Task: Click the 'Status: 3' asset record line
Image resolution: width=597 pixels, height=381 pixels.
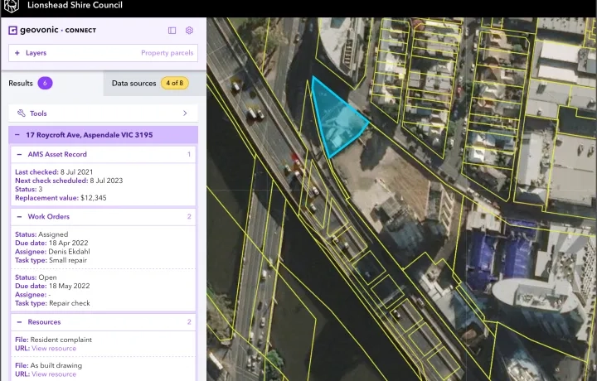Action: (x=28, y=190)
